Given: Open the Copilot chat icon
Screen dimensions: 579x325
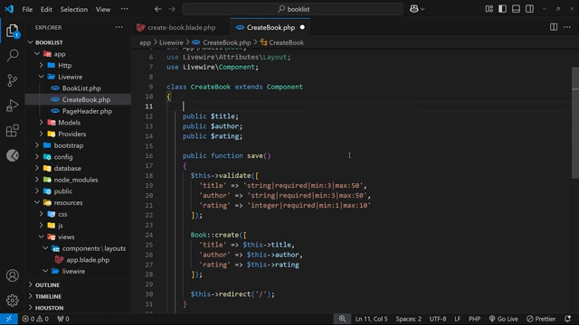Looking at the screenshot, I should coord(414,9).
